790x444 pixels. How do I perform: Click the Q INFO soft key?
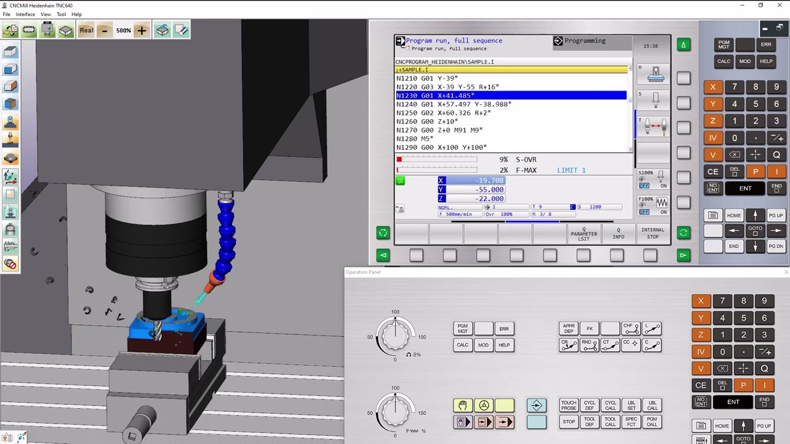[618, 233]
